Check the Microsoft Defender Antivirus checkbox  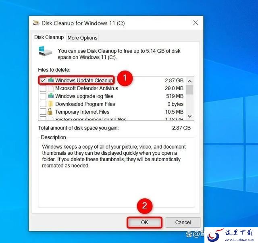click(x=43, y=88)
